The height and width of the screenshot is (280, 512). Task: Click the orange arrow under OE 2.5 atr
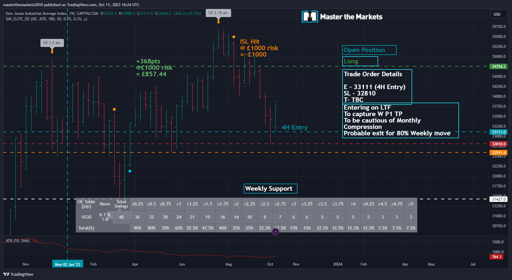(x=52, y=51)
